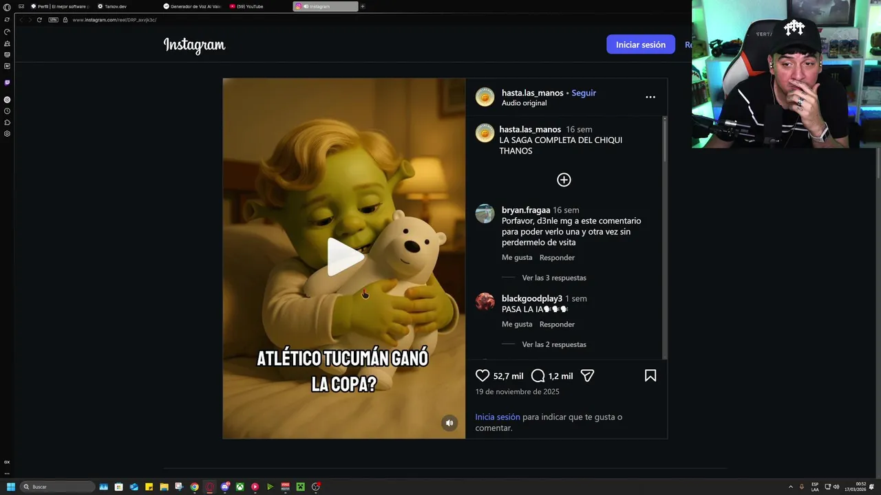The image size is (881, 495).
Task: Click bryan.fragaa avatar picture
Action: pos(485,214)
